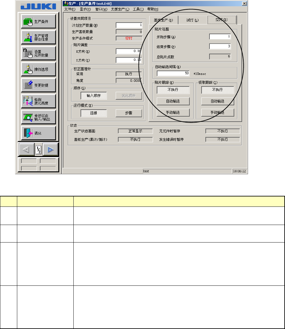Screen dimensions: 285x329
Task: Click 输入顺序 button
Action: pyautogui.click(x=94, y=96)
